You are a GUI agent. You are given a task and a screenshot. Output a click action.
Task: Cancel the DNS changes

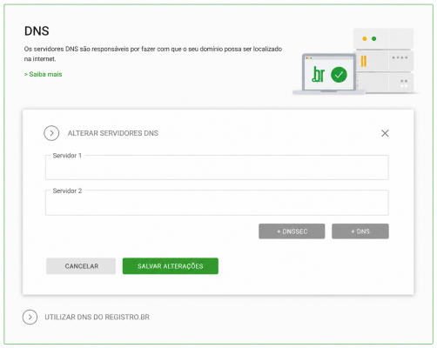point(81,266)
